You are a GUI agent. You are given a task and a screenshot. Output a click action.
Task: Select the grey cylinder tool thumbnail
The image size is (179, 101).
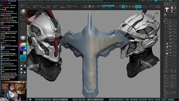(172, 8)
